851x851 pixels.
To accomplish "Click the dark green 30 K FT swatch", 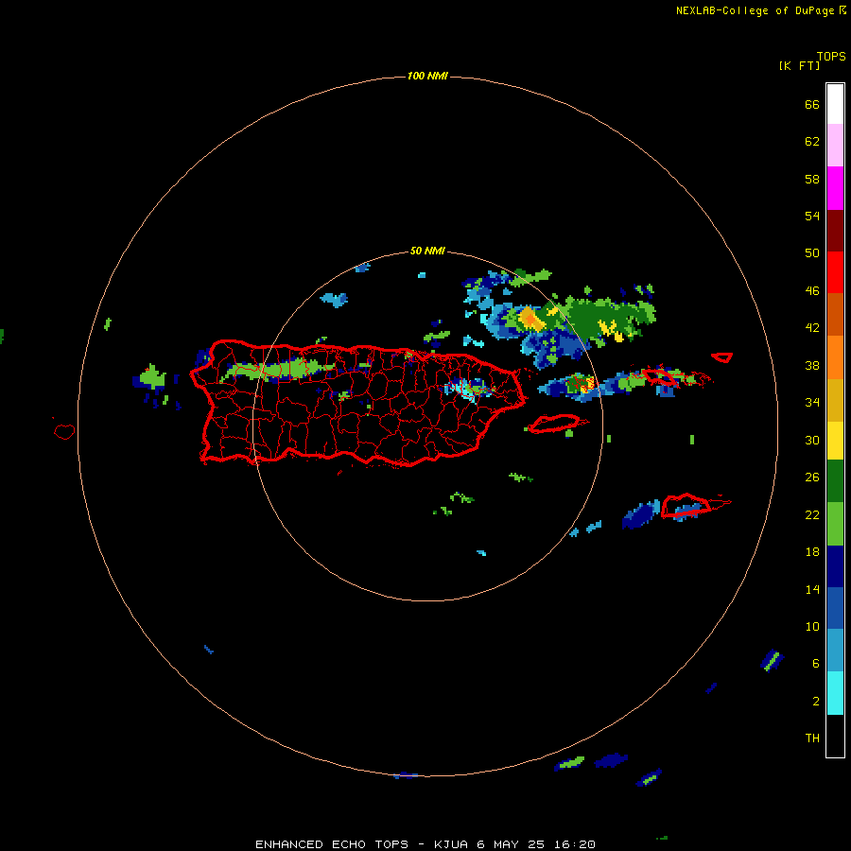I will (x=835, y=481).
